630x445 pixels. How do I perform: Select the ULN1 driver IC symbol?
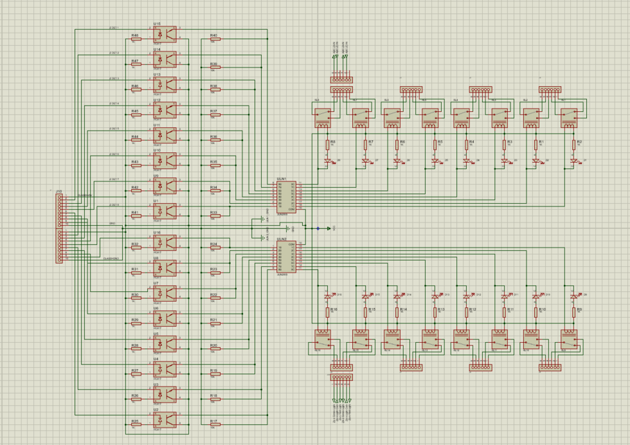point(287,196)
